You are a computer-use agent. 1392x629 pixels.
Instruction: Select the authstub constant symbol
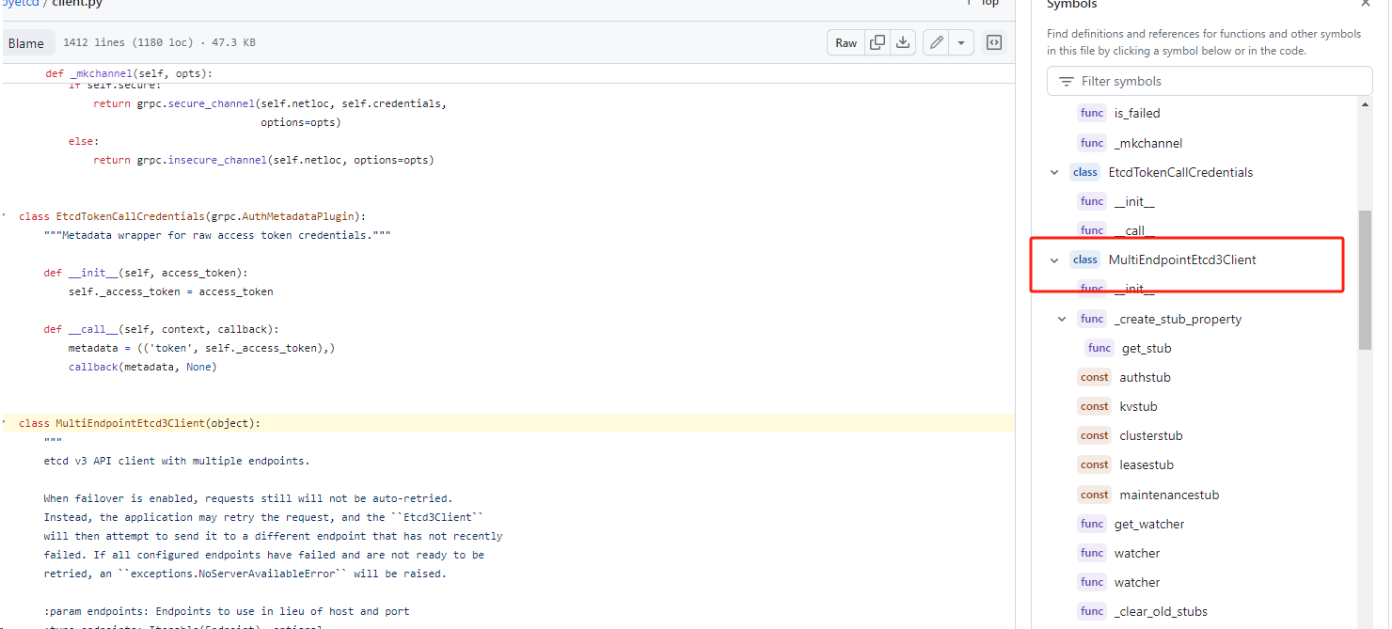coord(1145,378)
